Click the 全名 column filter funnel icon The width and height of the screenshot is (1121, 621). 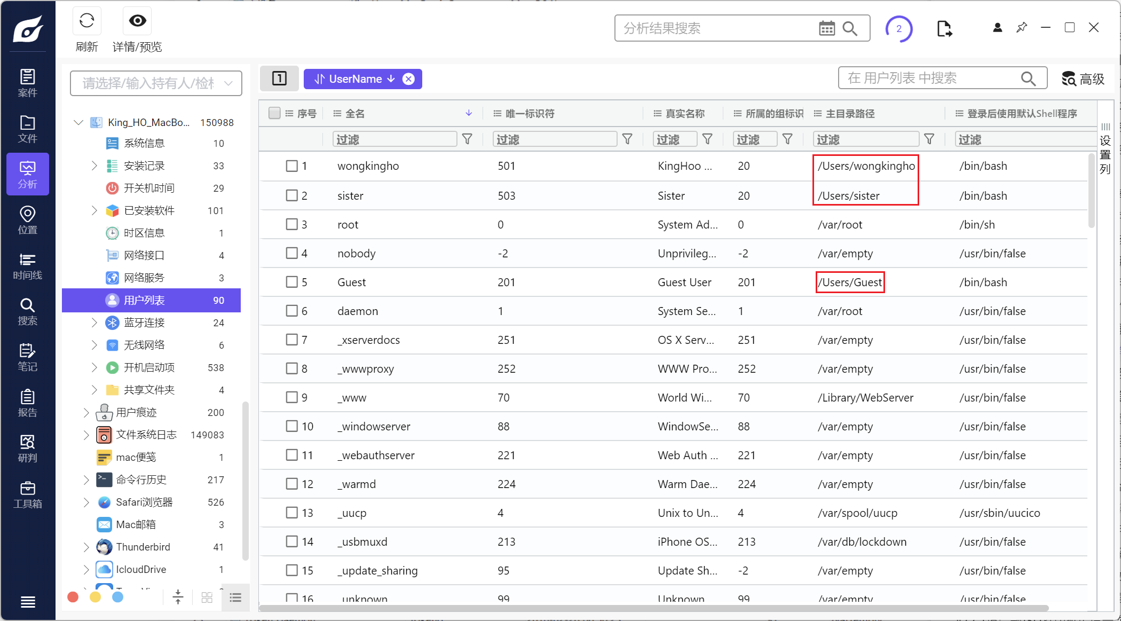(x=467, y=139)
